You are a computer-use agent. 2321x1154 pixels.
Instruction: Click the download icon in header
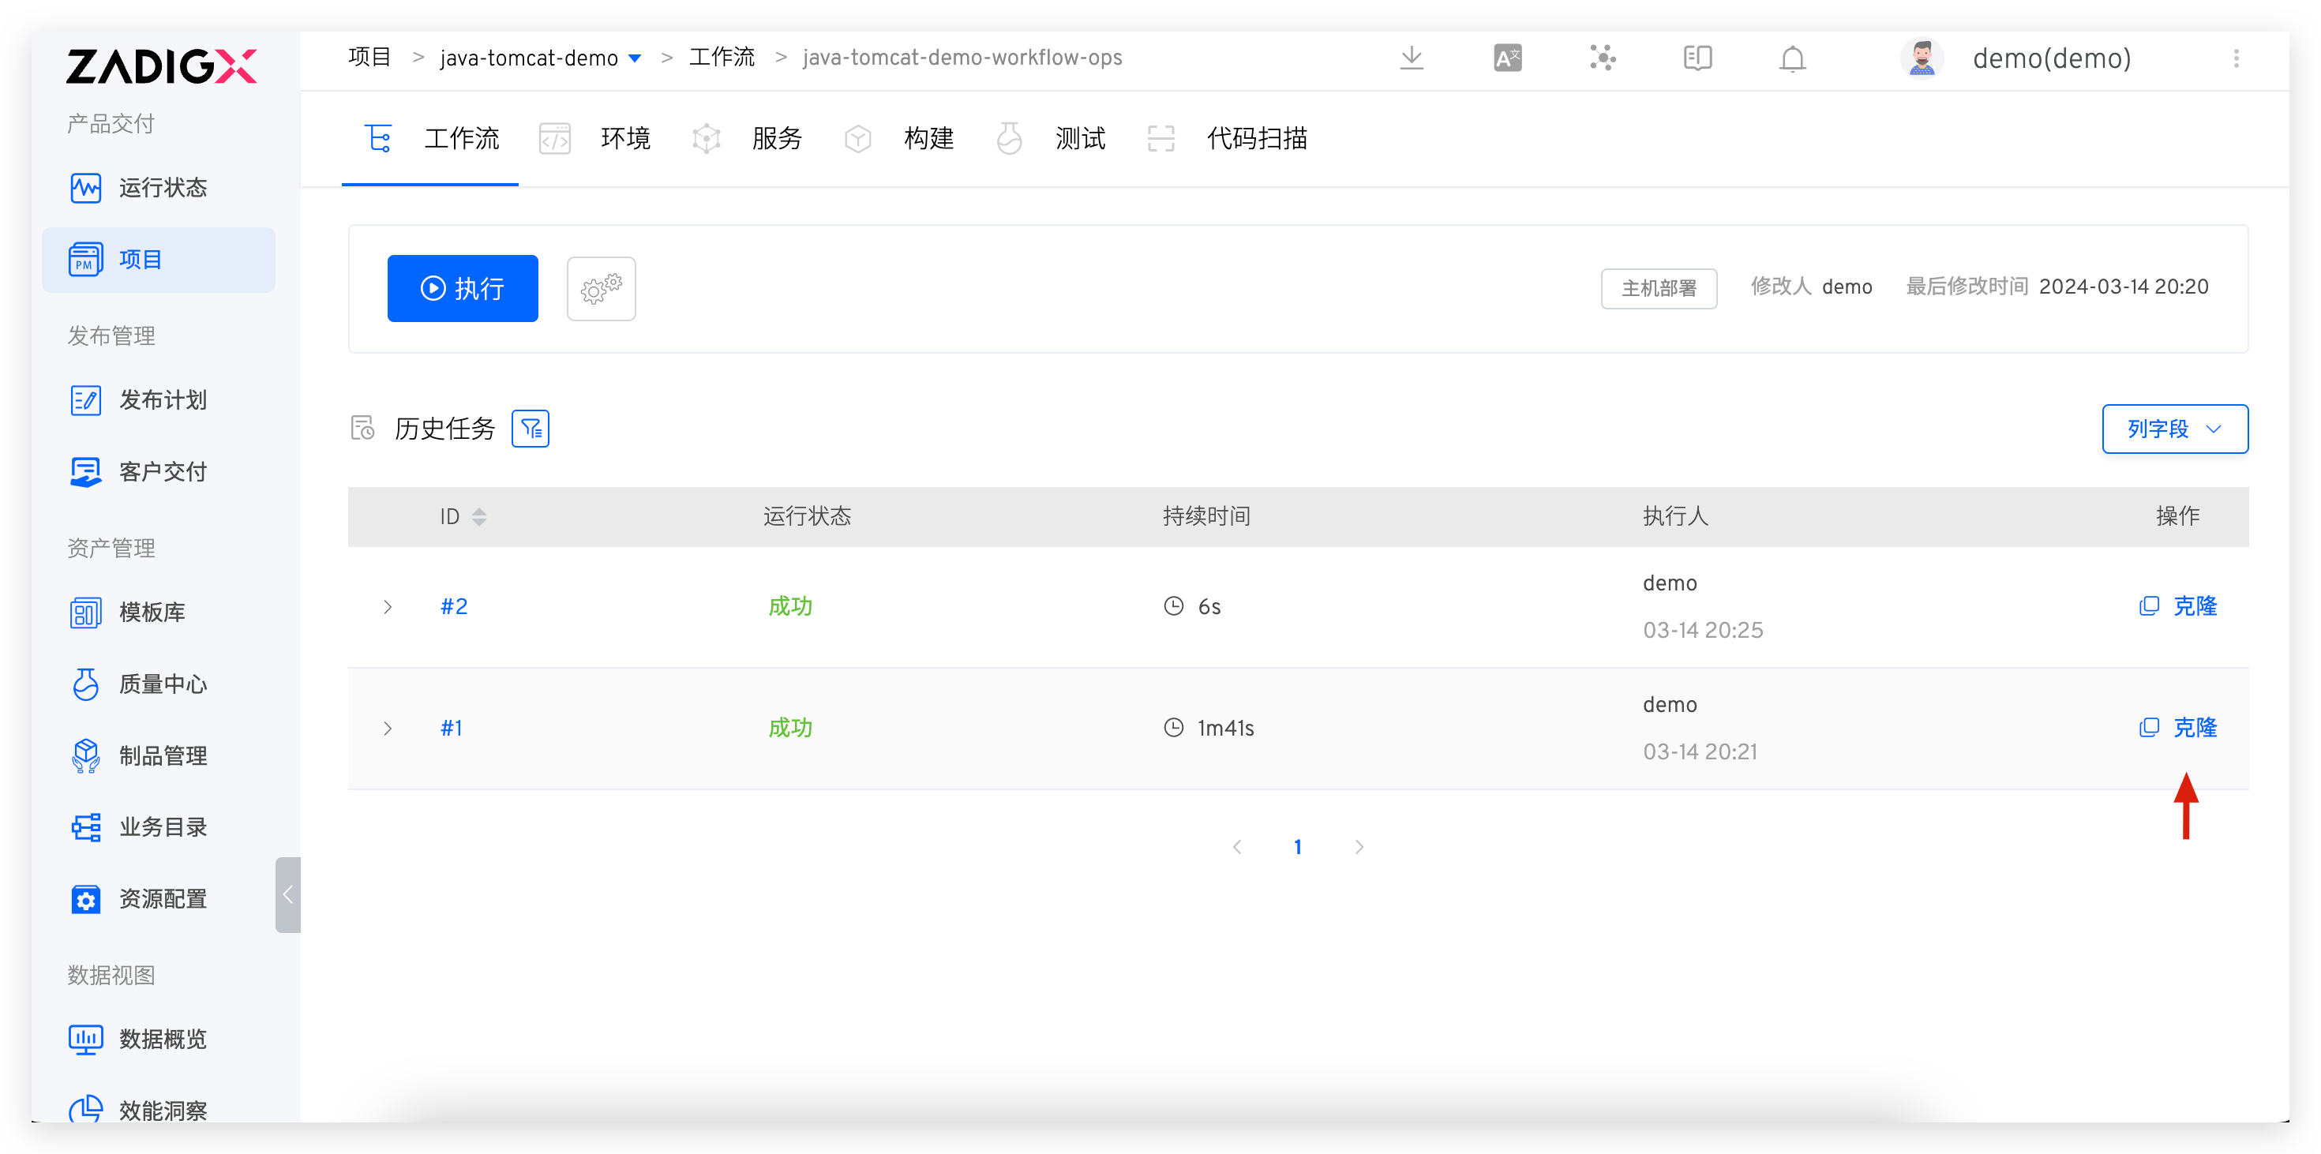(1412, 58)
